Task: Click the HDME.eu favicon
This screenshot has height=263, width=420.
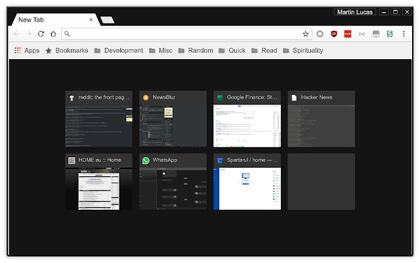Action: (72, 160)
